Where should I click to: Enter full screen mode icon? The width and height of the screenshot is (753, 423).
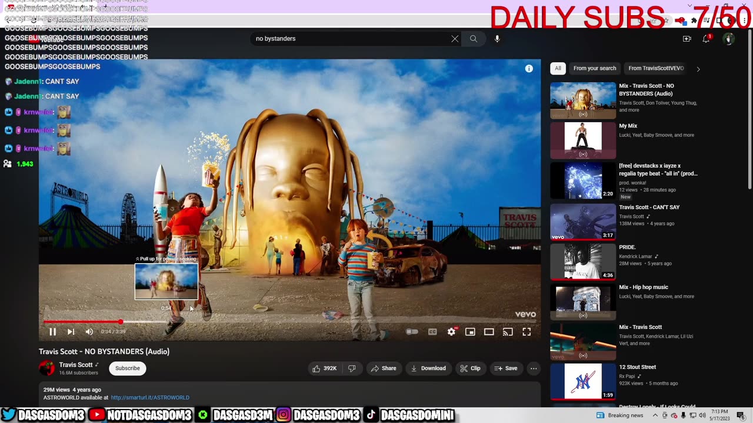(527, 332)
